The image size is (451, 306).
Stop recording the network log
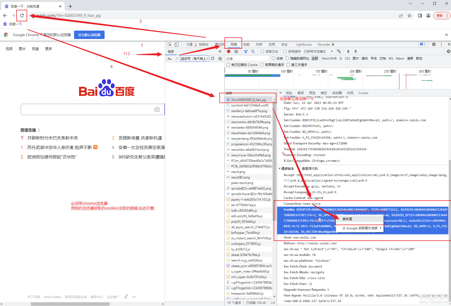tap(229, 51)
